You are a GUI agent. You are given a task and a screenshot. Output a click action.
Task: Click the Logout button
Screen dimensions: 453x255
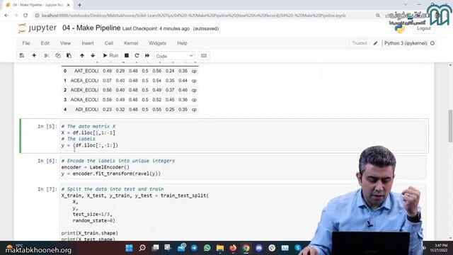pos(424,28)
